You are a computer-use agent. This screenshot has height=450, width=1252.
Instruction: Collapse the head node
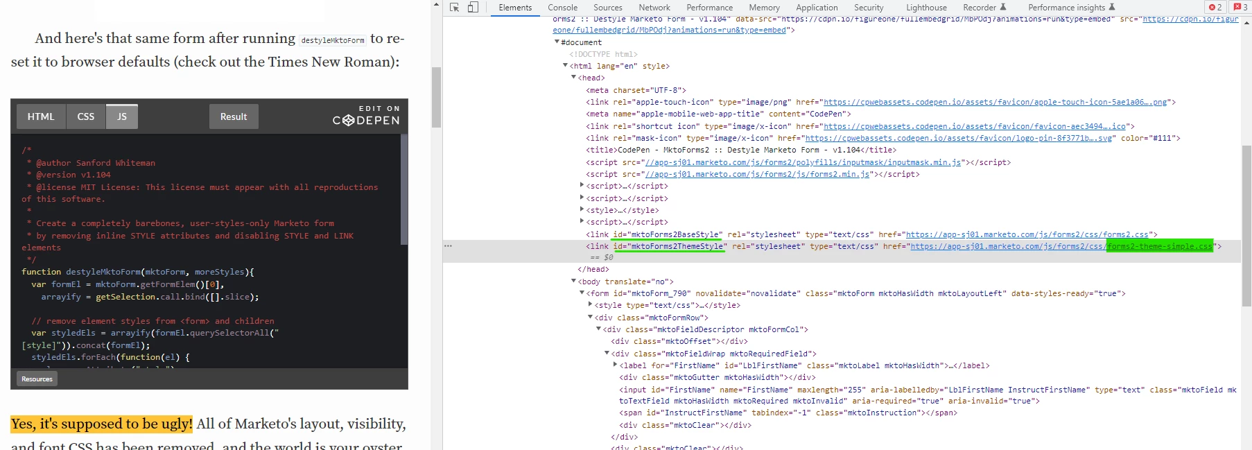click(x=573, y=77)
